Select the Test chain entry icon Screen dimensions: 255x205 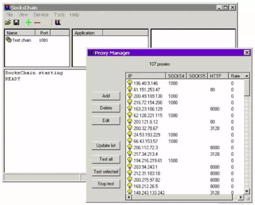(x=8, y=40)
